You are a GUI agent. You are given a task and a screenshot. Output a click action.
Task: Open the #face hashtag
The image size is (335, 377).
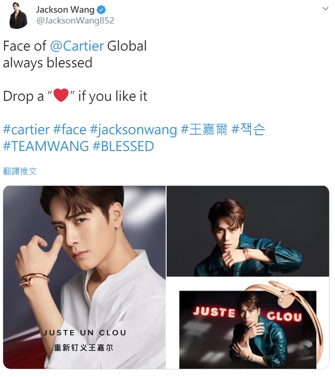click(70, 130)
